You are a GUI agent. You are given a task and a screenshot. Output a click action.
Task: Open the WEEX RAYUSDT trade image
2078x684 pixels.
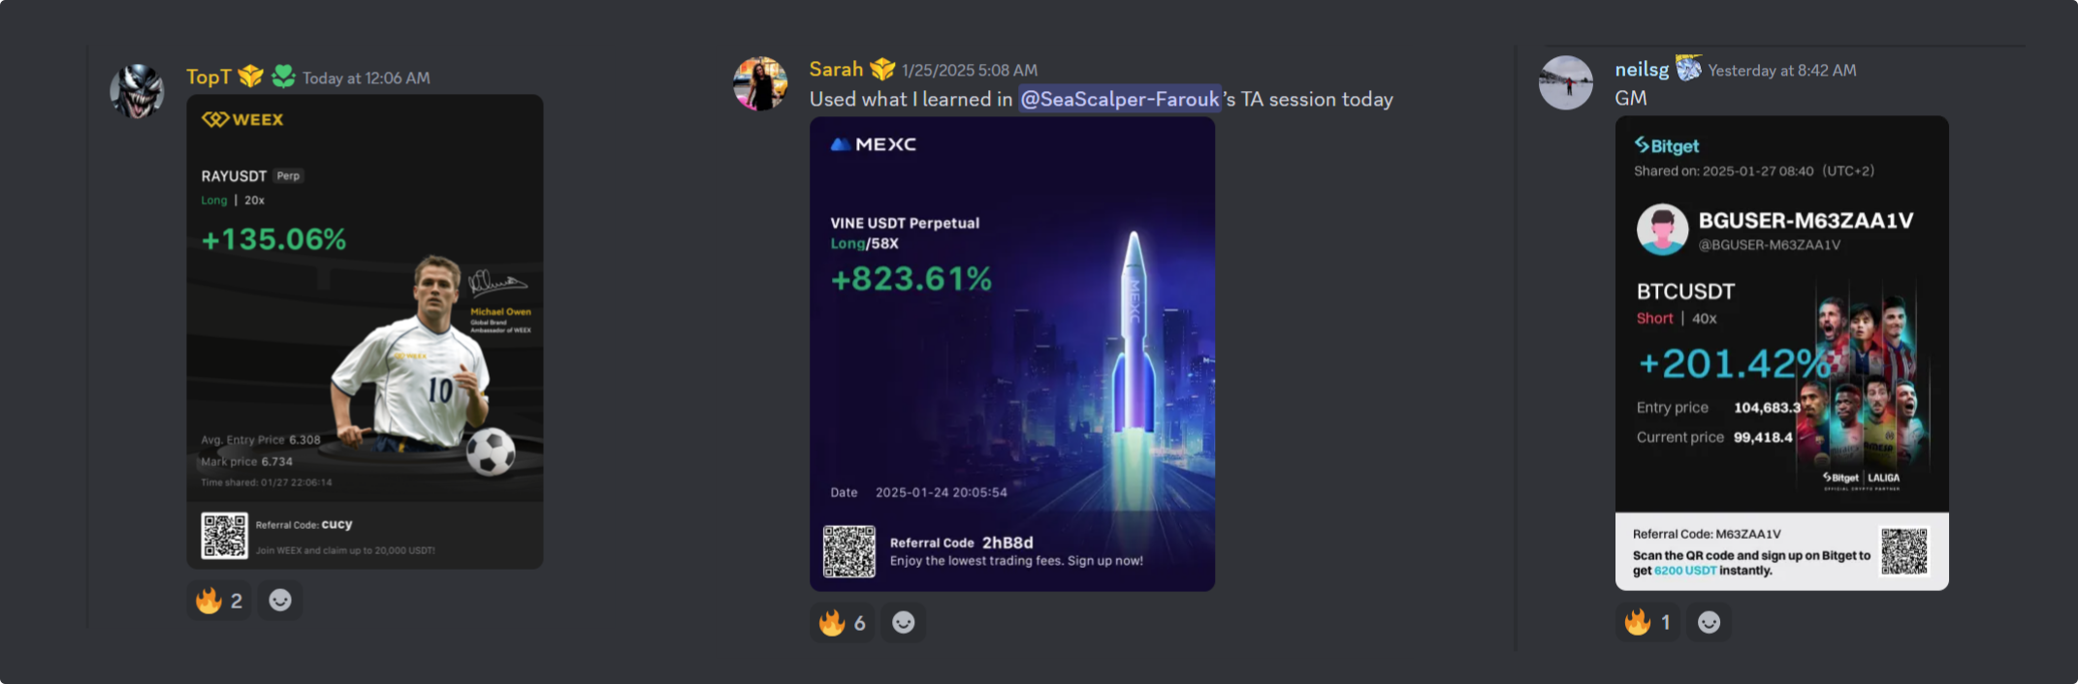[x=365, y=331]
